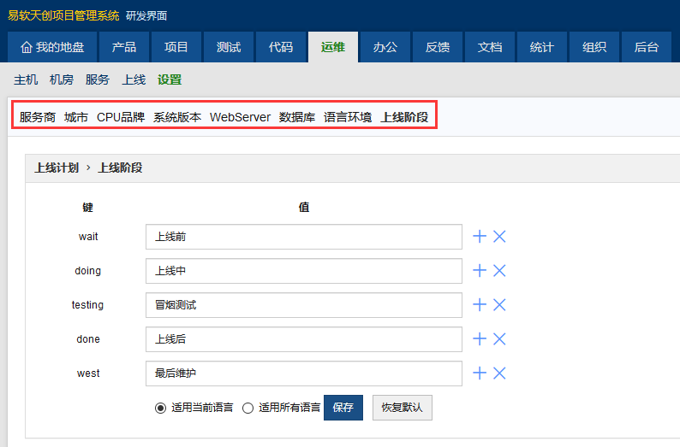Click the 恢复默认 button
The height and width of the screenshot is (447, 680).
click(402, 407)
